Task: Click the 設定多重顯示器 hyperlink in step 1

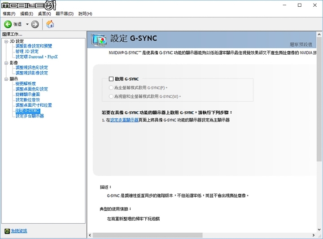Action: tap(124, 120)
